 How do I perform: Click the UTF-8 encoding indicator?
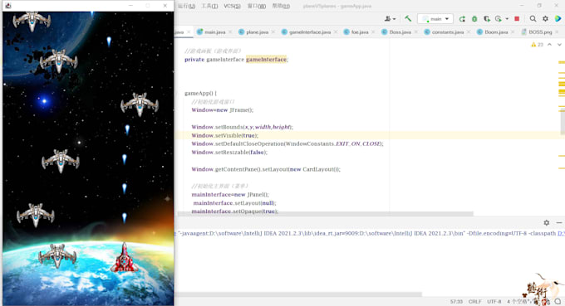494,302
